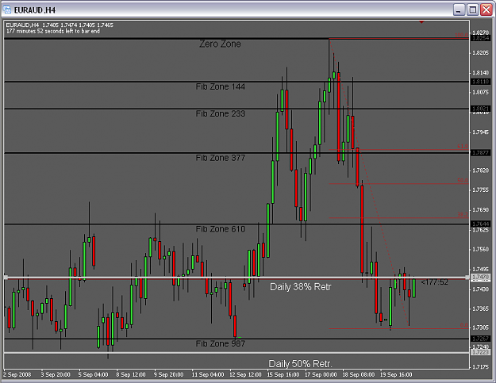
Task: Select the 'Fib Zone 987' label
Action: [x=220, y=343]
